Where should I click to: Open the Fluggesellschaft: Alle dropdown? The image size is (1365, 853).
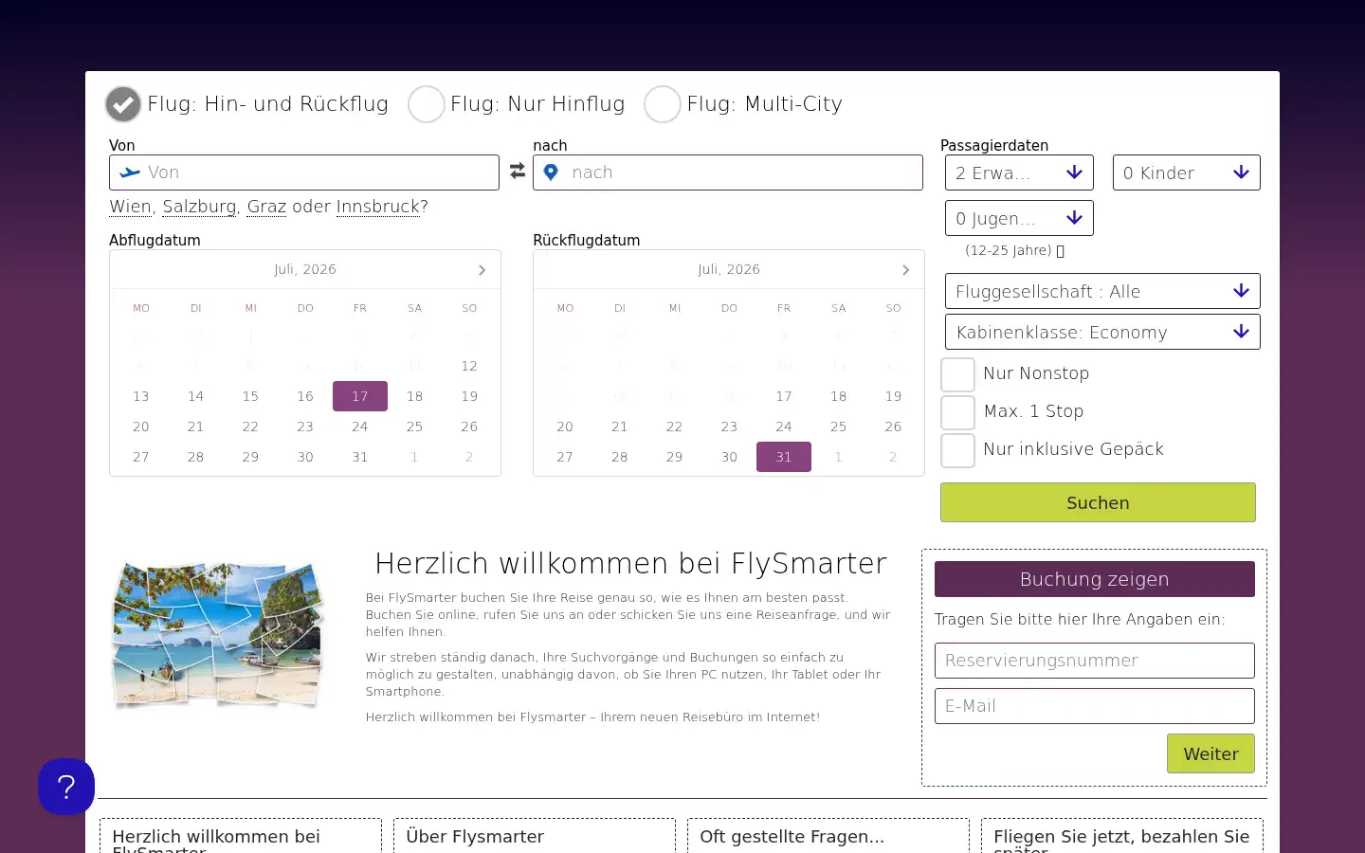click(x=1102, y=291)
